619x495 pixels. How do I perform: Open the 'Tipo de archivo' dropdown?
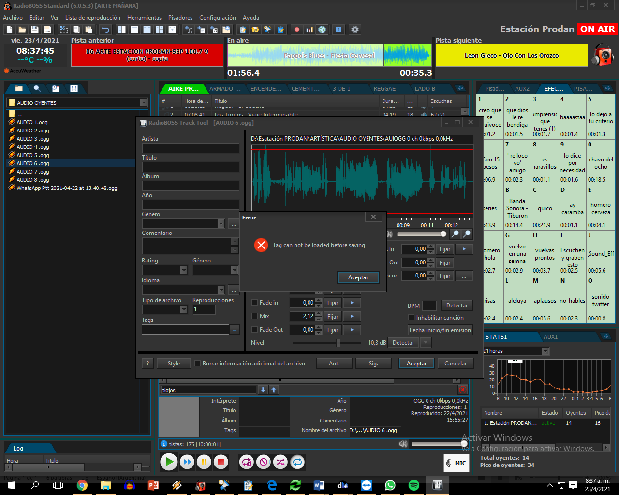pyautogui.click(x=184, y=309)
